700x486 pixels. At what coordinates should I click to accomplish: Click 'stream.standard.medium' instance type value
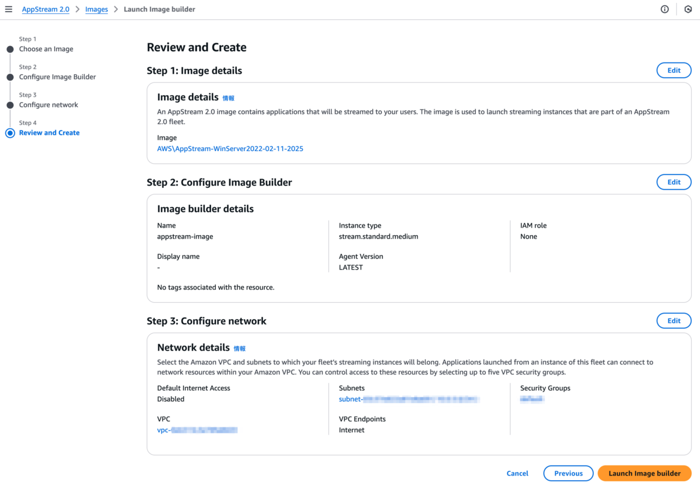tap(379, 237)
